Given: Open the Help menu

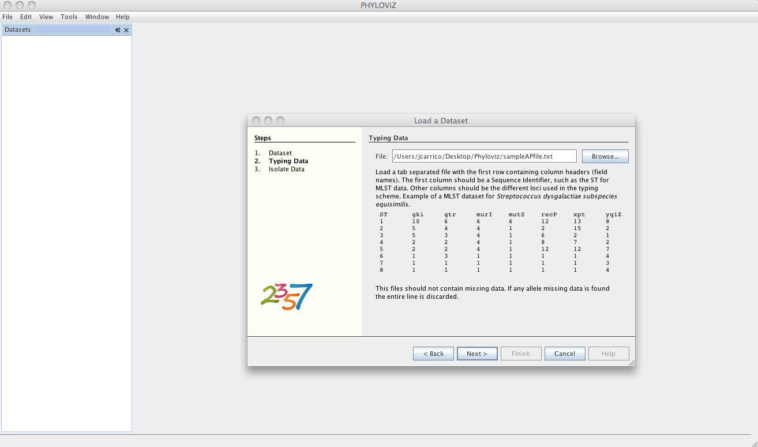Looking at the screenshot, I should pyautogui.click(x=122, y=17).
